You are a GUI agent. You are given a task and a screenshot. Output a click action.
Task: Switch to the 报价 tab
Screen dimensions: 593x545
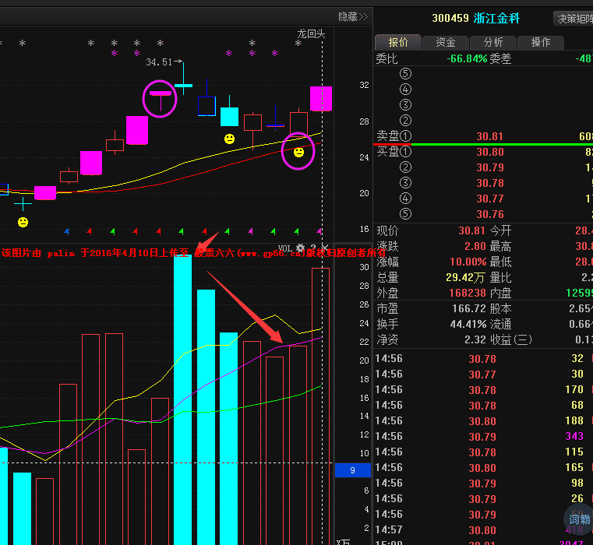tap(397, 42)
